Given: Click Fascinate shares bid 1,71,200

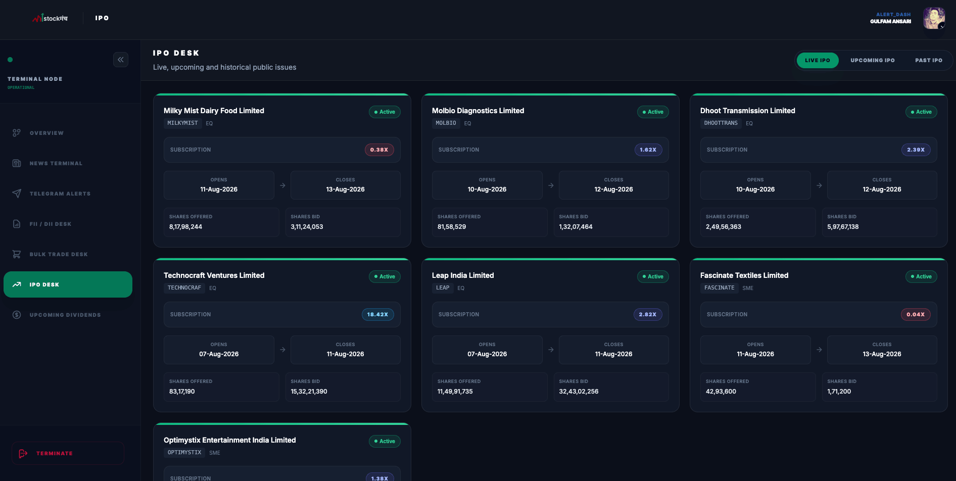Looking at the screenshot, I should (839, 392).
